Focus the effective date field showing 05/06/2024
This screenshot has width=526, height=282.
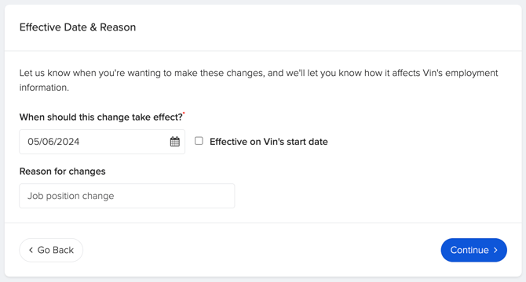click(x=102, y=142)
